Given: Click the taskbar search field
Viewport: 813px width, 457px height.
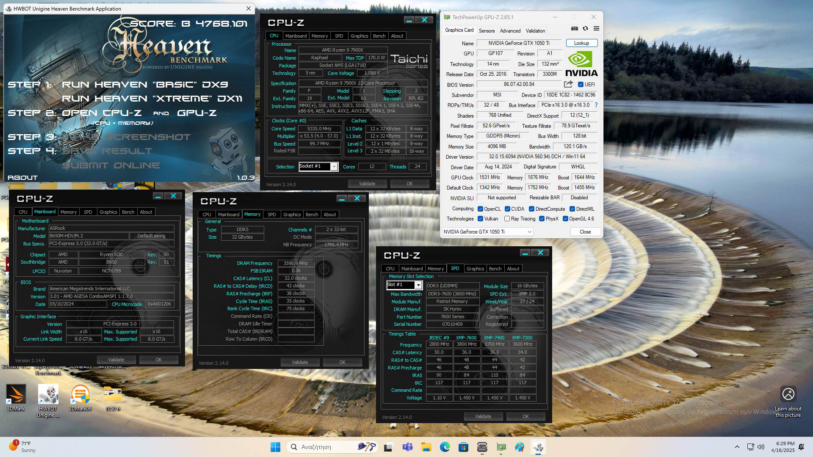Looking at the screenshot, I should click(332, 447).
